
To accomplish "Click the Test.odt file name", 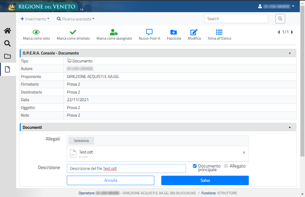I will point(86,152).
